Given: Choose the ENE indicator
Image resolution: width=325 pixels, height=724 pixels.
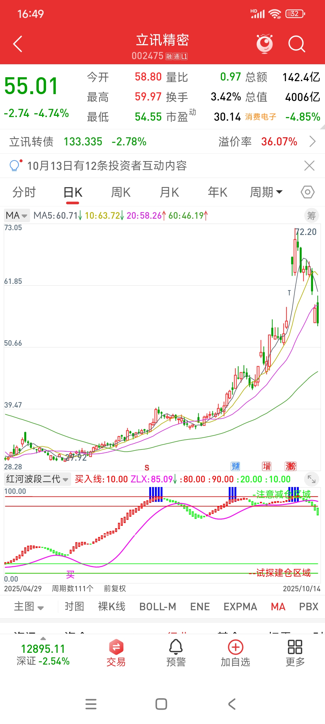Looking at the screenshot, I should (200, 607).
